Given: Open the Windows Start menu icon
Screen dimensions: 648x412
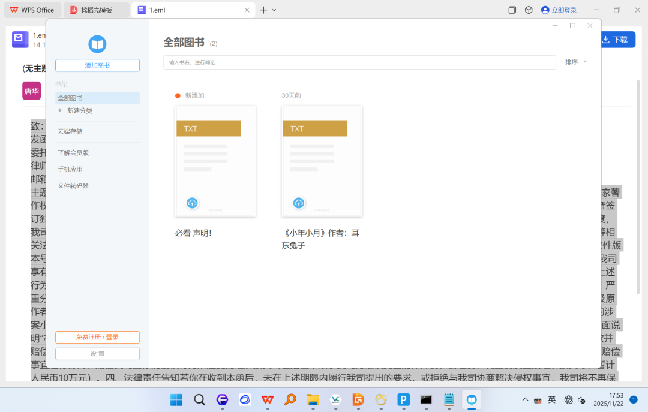Looking at the screenshot, I should (176, 399).
